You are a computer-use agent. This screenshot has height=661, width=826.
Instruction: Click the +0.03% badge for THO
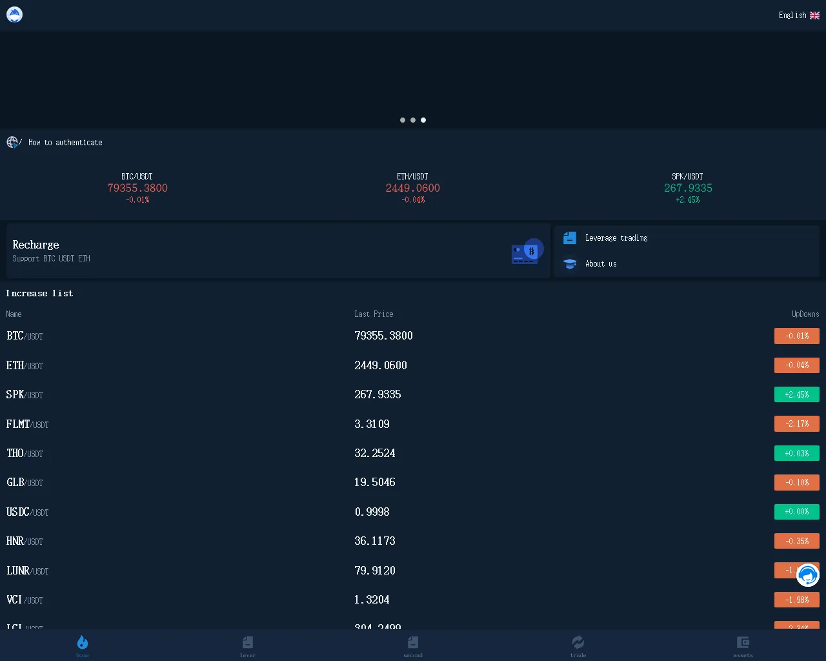(x=797, y=453)
